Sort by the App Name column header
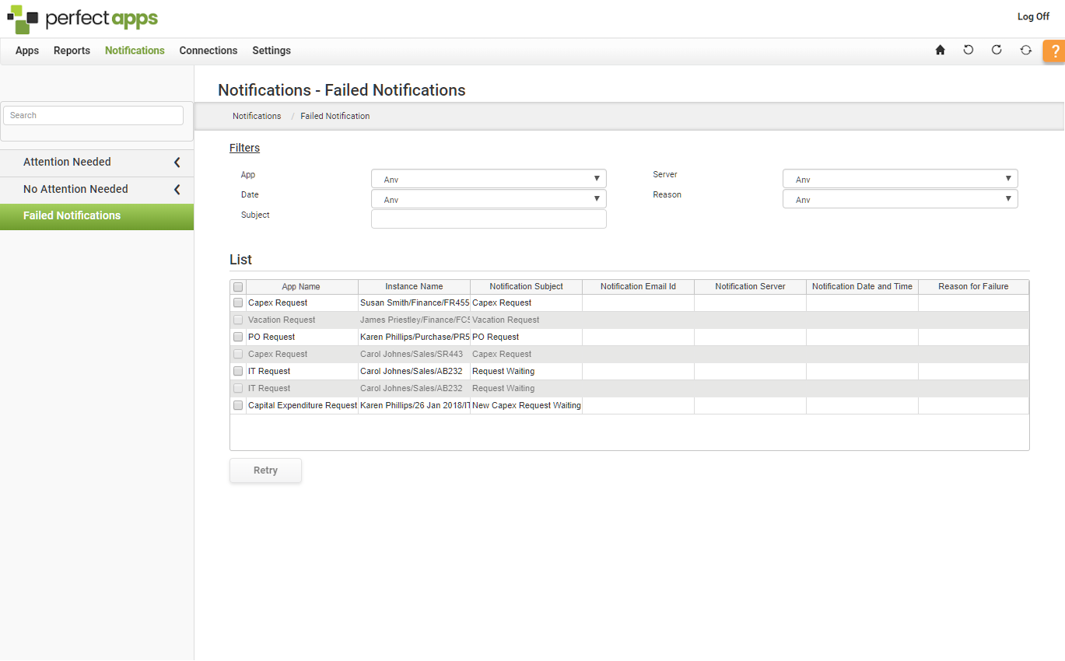This screenshot has height=661, width=1065. click(302, 287)
